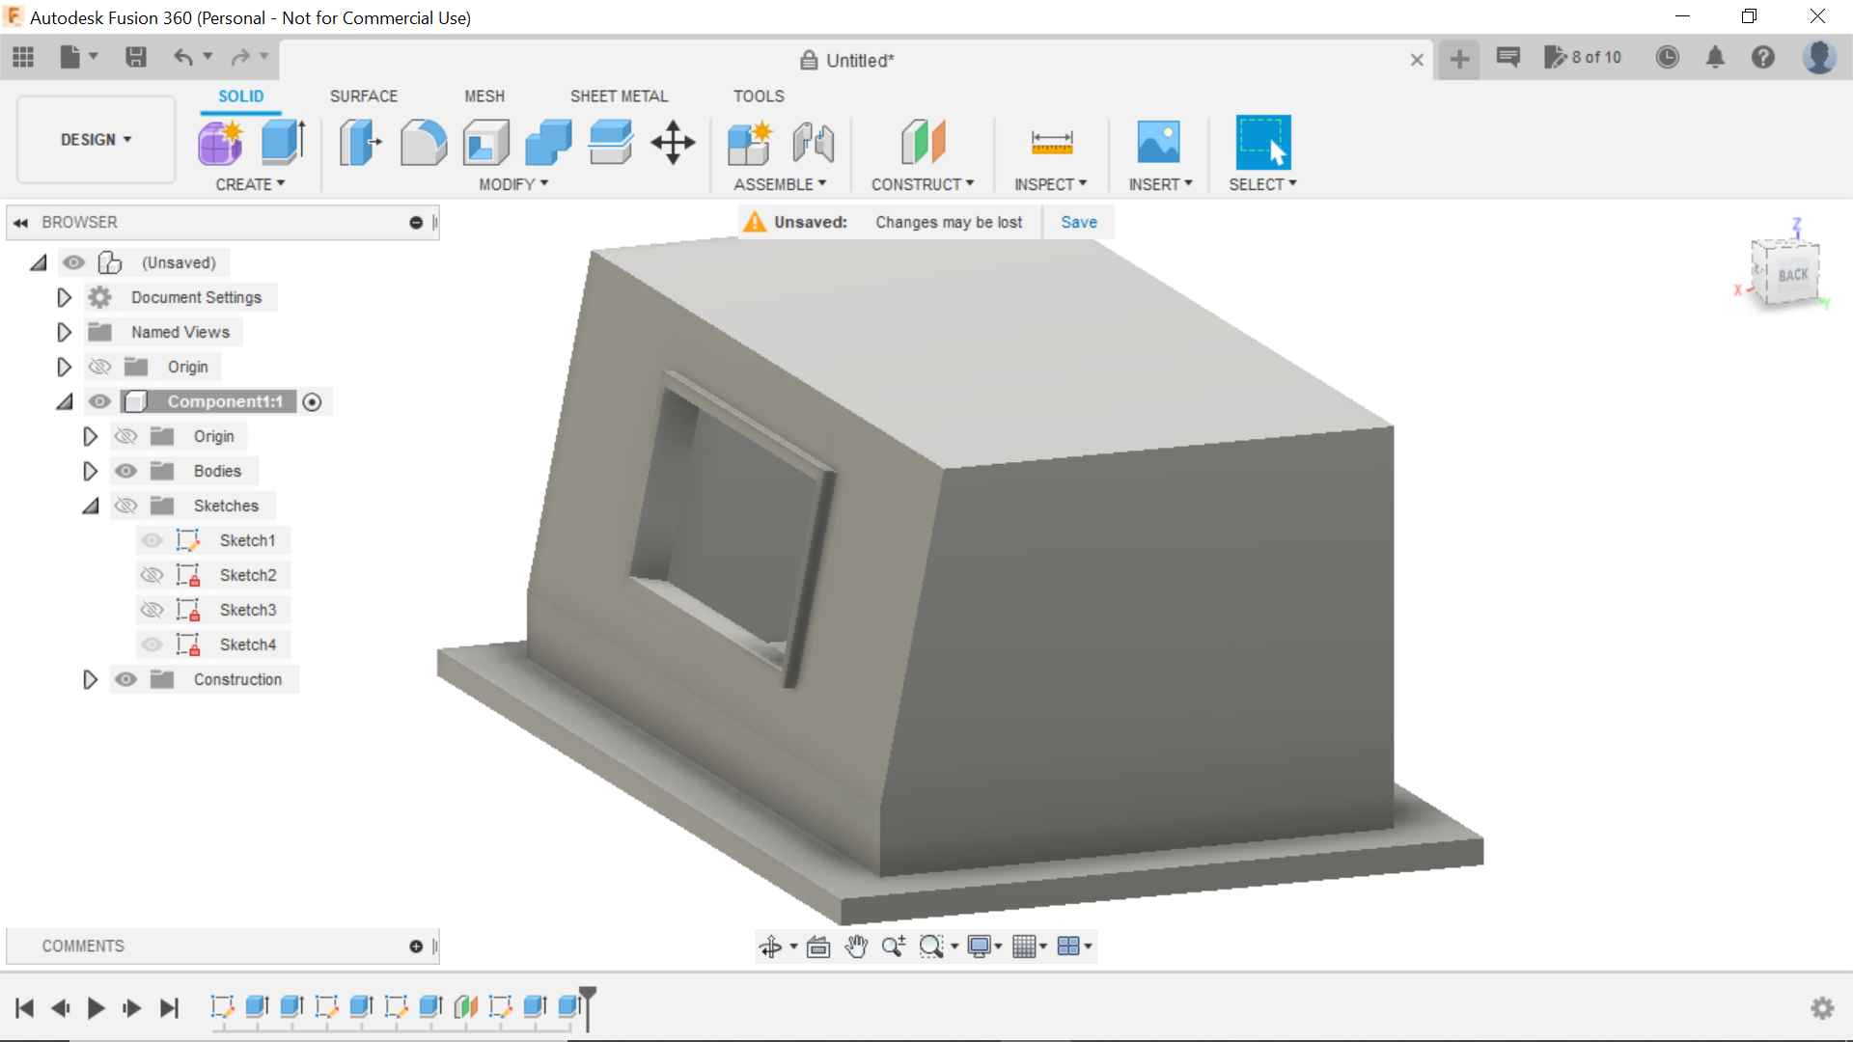This screenshot has height=1042, width=1853.
Task: Switch to the SHEET METAL tab
Action: coord(619,96)
